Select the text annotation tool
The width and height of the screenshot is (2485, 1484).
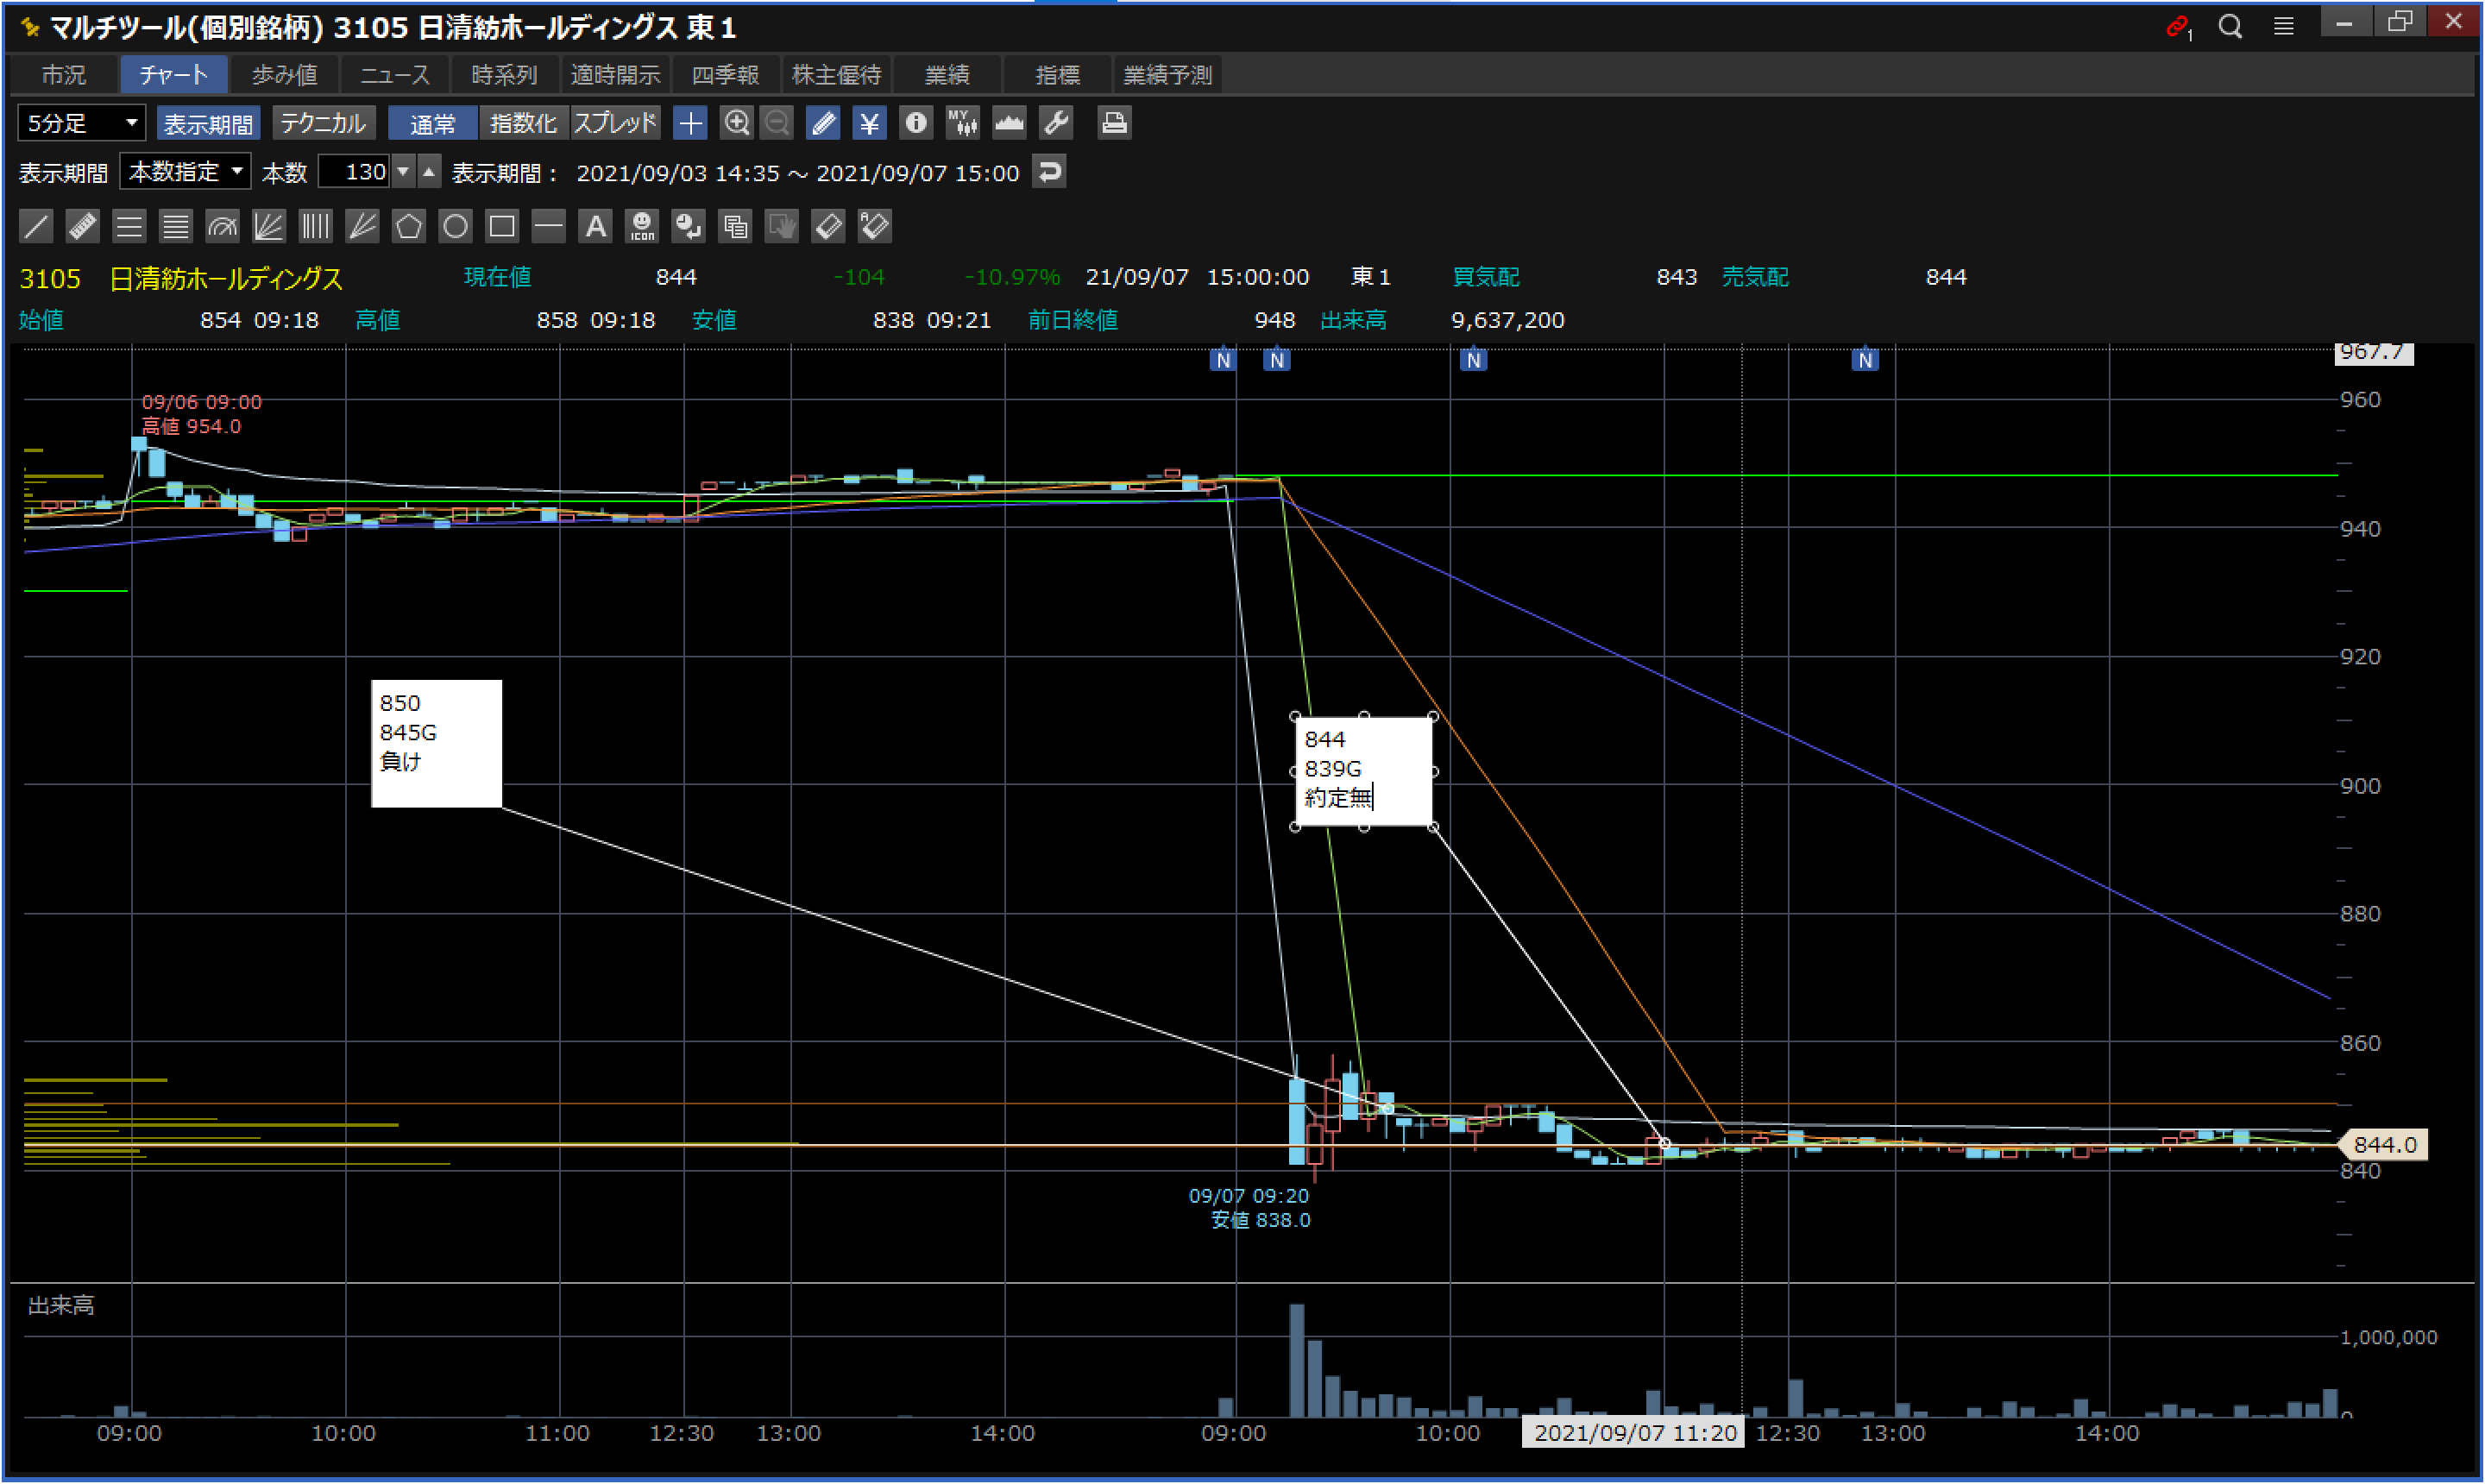click(595, 227)
